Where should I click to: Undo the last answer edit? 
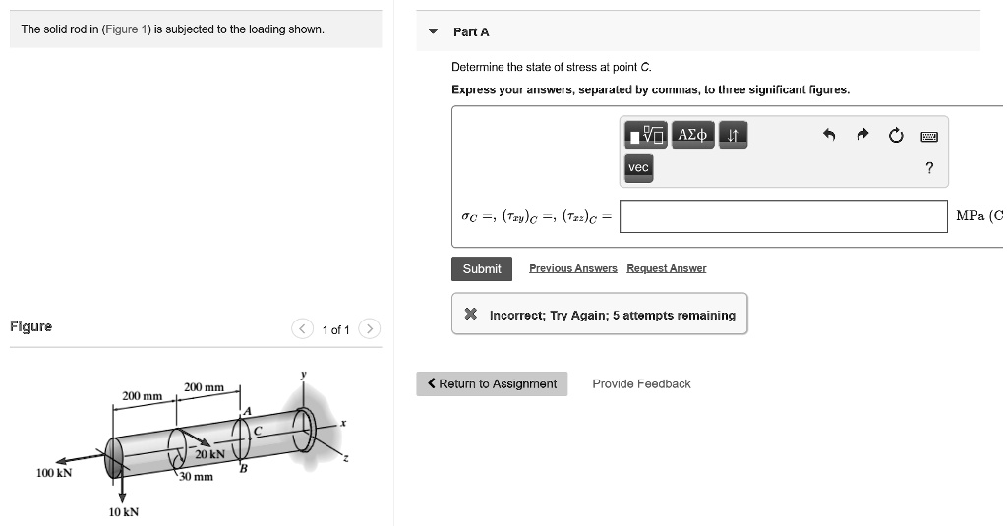click(829, 136)
